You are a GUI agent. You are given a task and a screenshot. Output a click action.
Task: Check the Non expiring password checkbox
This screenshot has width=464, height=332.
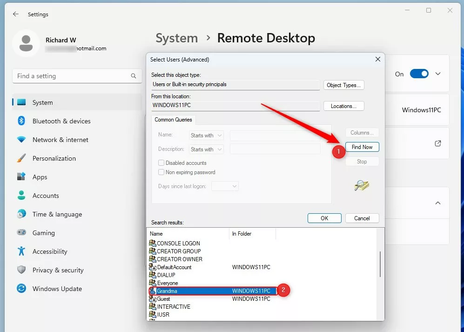[161, 172]
